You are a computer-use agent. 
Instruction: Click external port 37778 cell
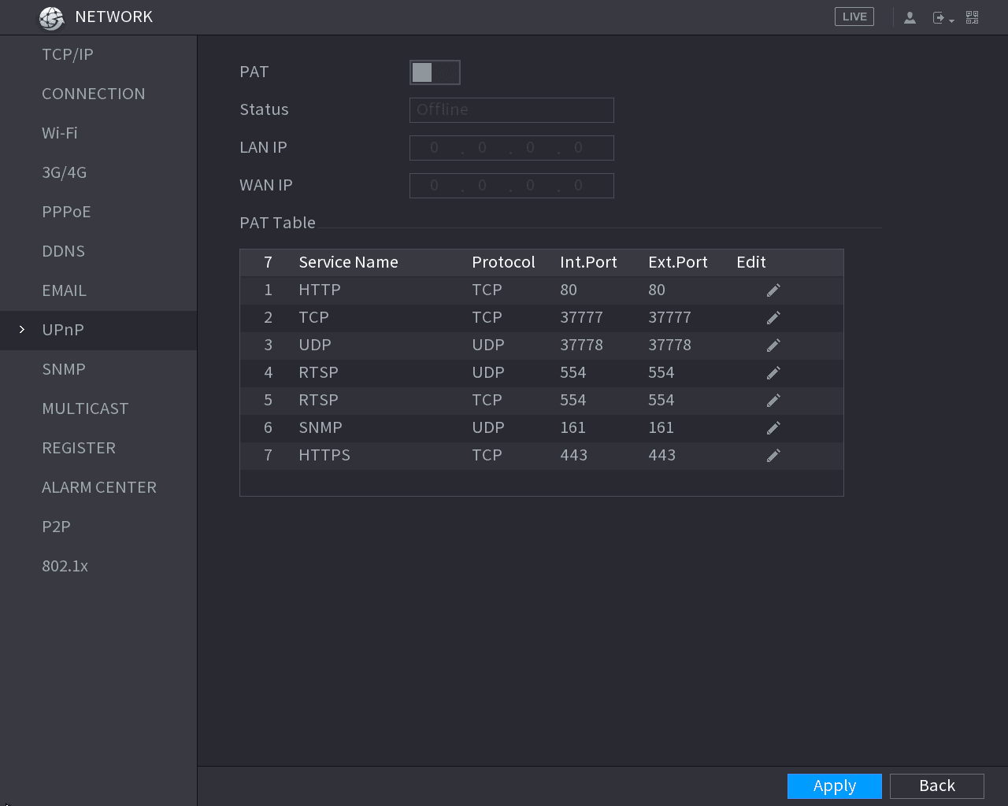click(669, 346)
